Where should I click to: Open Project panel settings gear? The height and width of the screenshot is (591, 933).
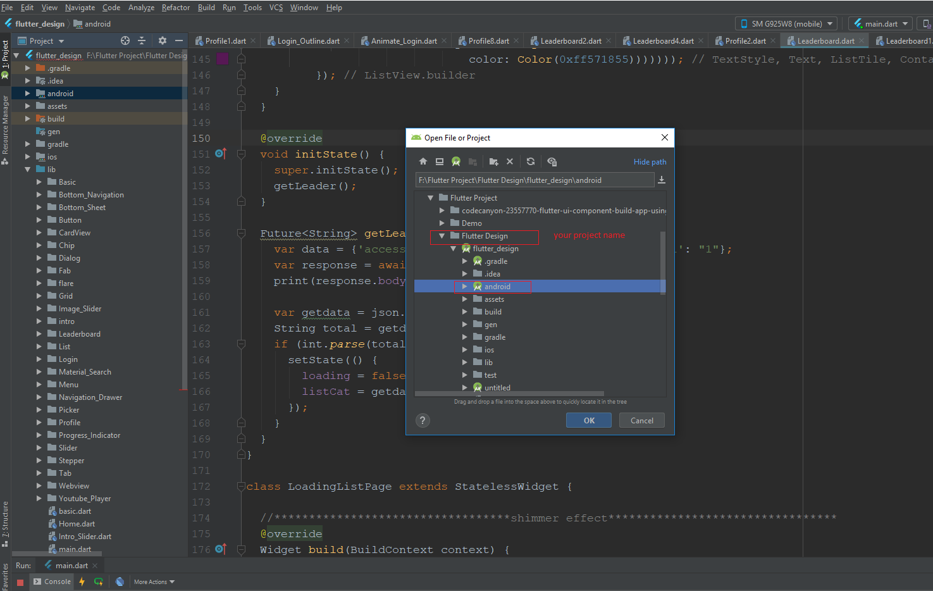pyautogui.click(x=163, y=40)
